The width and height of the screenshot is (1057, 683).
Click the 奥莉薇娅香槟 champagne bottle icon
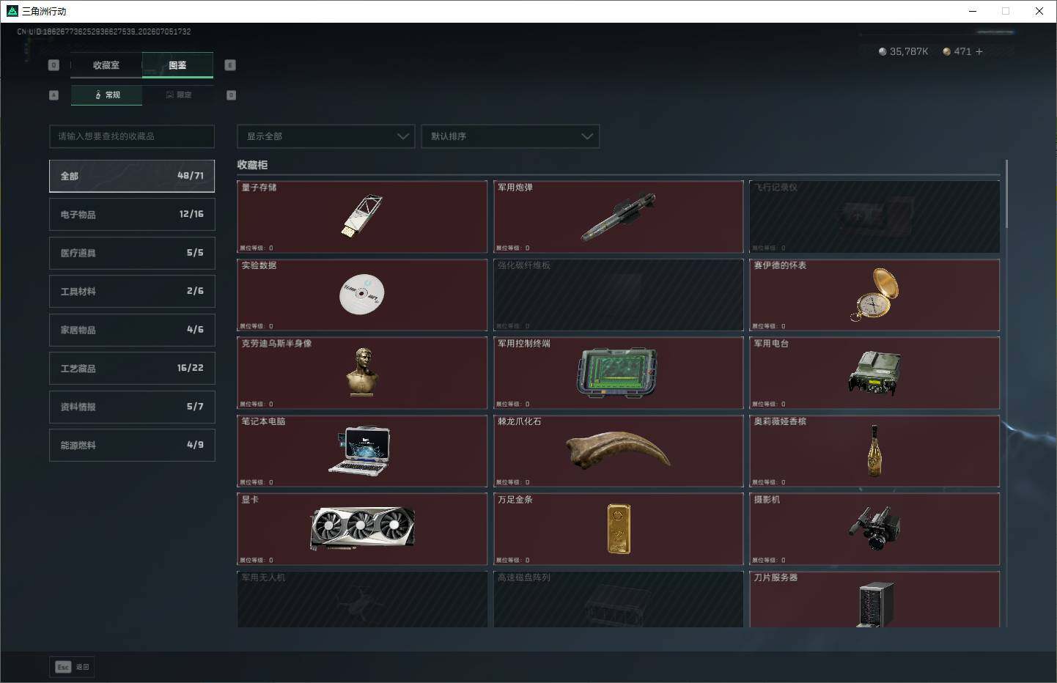[874, 451]
